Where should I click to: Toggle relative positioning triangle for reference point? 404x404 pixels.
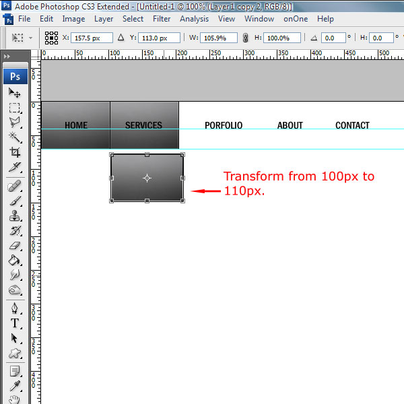pos(121,38)
